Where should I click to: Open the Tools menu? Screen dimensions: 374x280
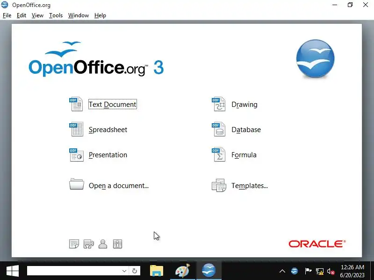click(x=56, y=15)
